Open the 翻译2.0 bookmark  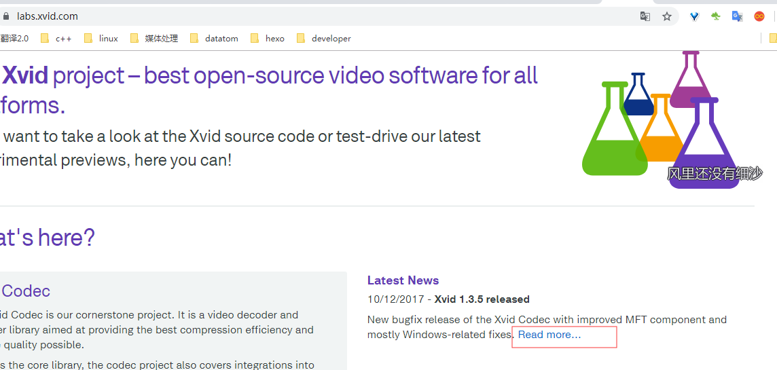click(14, 38)
